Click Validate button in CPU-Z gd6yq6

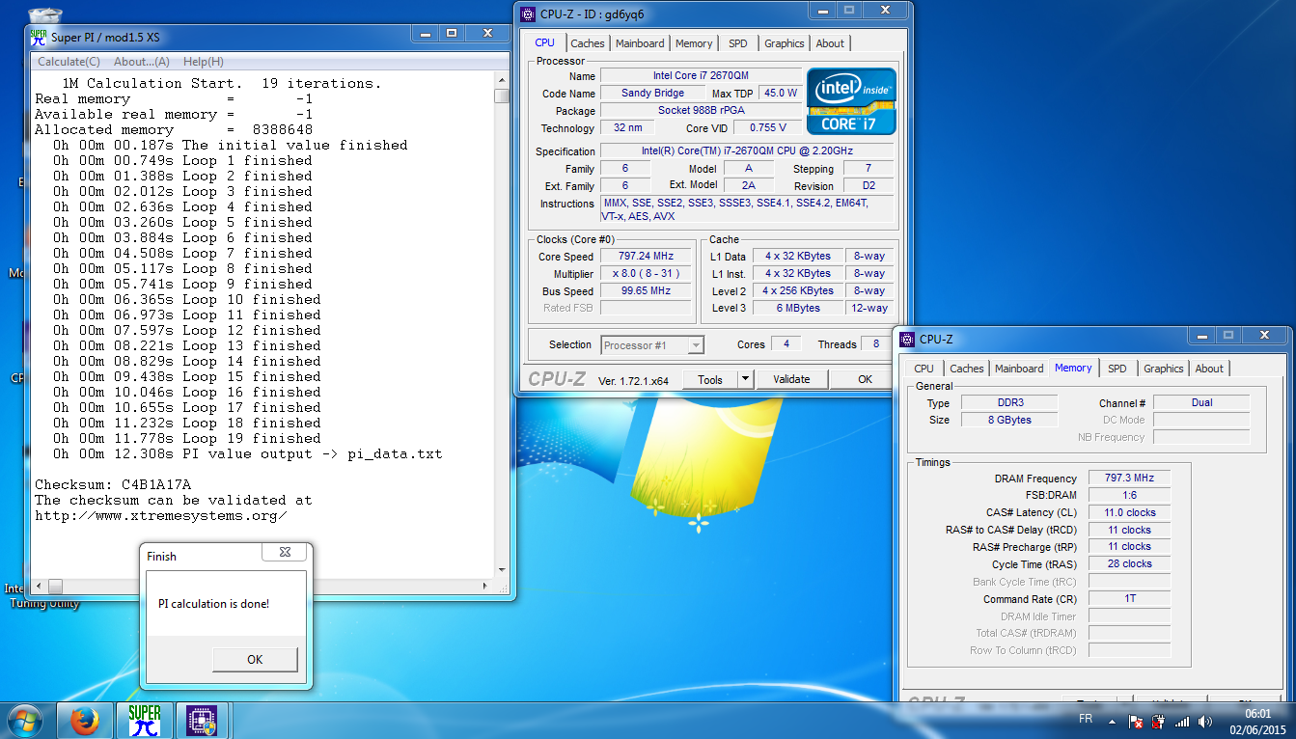tap(791, 379)
